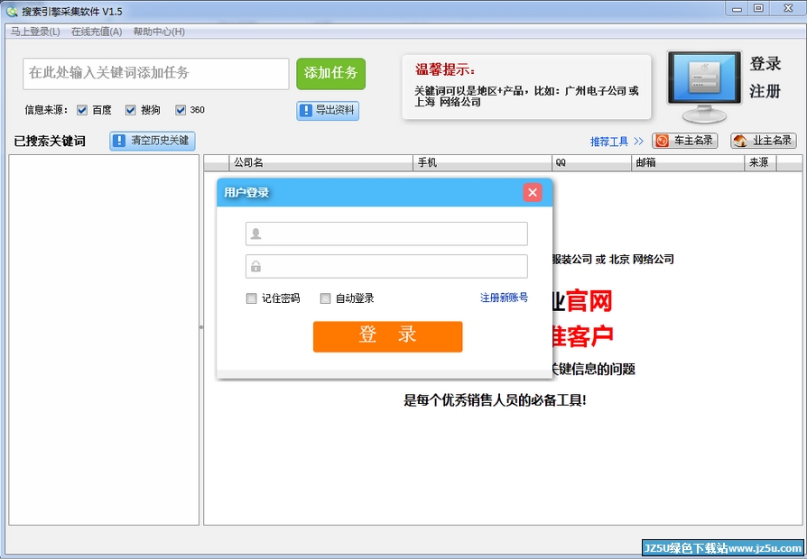Viewport: 807px width, 559px height.
Task: Open the 车主名录 tool button
Action: [684, 141]
